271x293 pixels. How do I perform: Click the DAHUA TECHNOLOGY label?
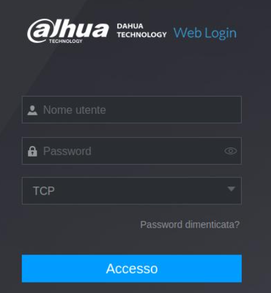tap(142, 31)
